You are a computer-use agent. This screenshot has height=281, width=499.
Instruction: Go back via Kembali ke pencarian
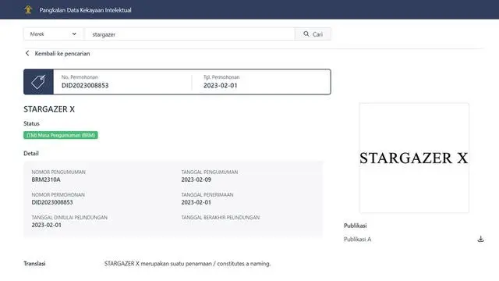coord(62,54)
